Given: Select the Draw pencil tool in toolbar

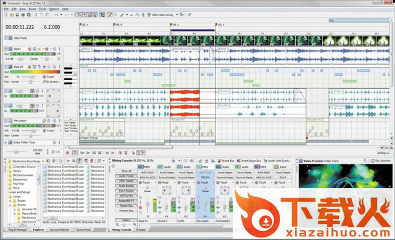Looking at the screenshot, I should pos(110,15).
